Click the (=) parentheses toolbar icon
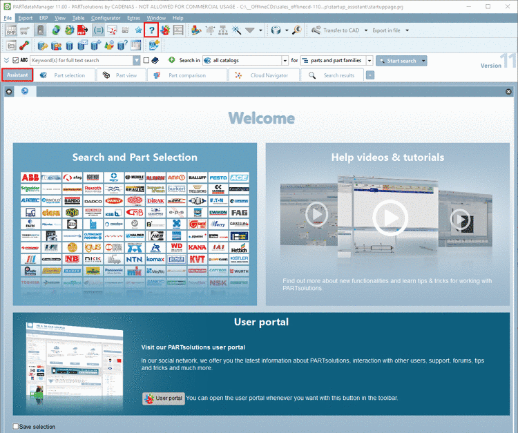This screenshot has width=518, height=433. pyautogui.click(x=98, y=30)
